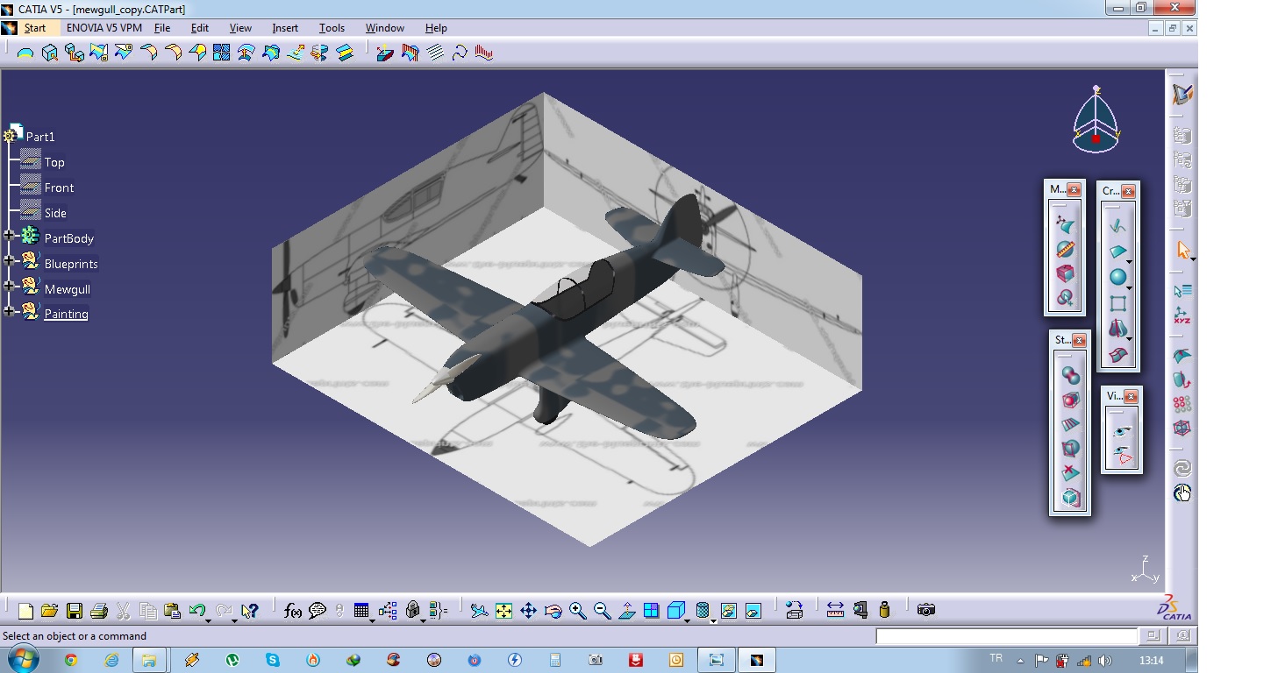
Task: Open the Insert menu
Action: pyautogui.click(x=285, y=28)
